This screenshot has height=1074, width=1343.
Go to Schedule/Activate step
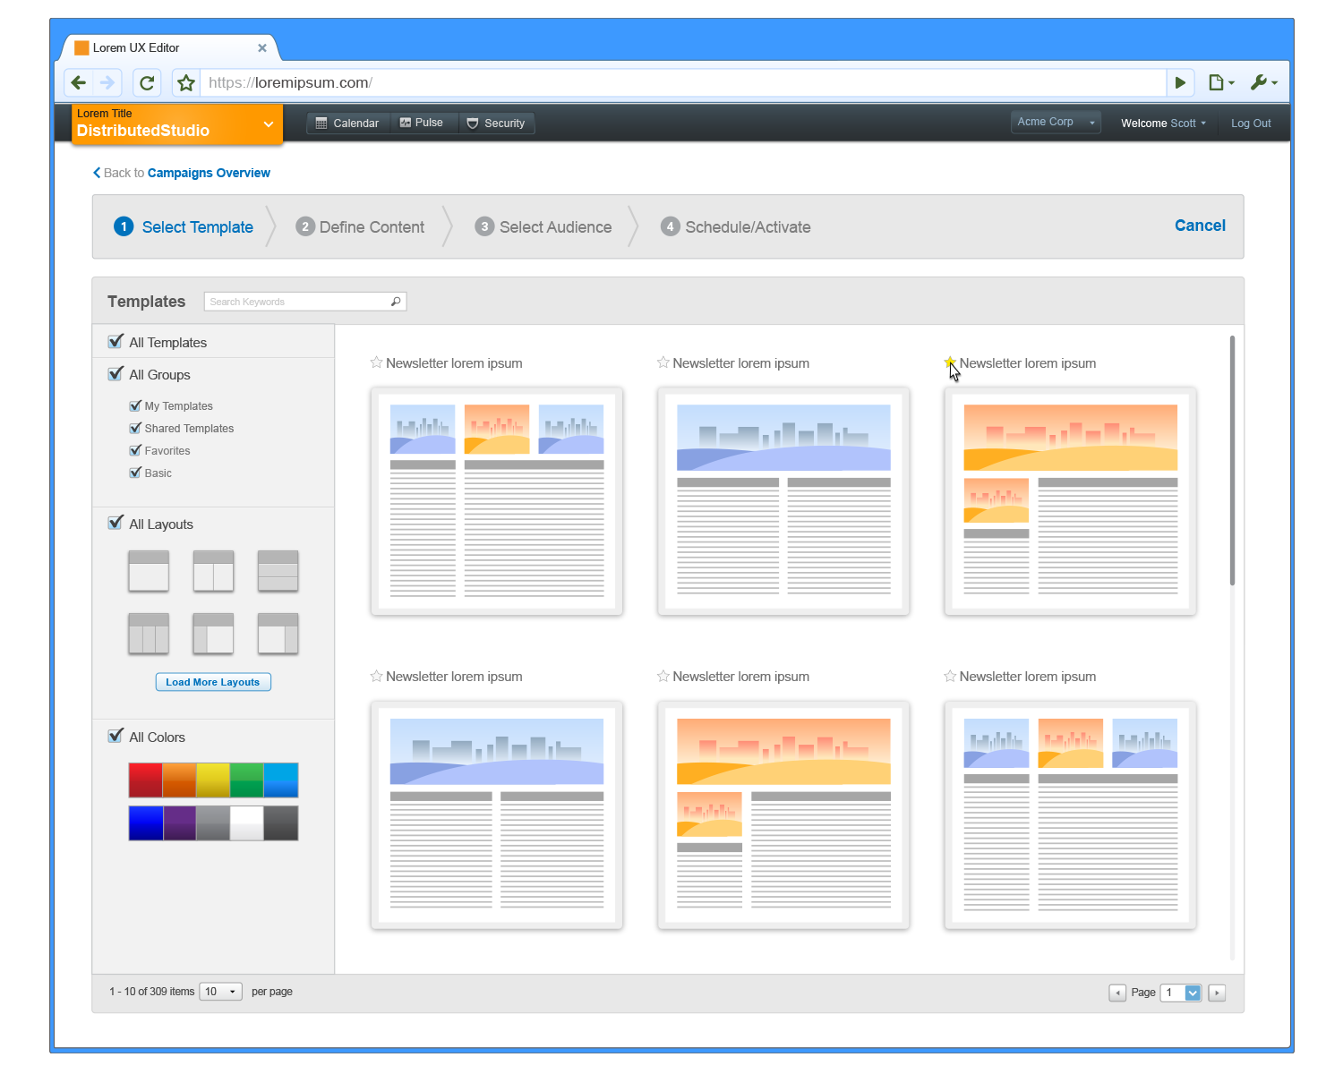click(736, 227)
